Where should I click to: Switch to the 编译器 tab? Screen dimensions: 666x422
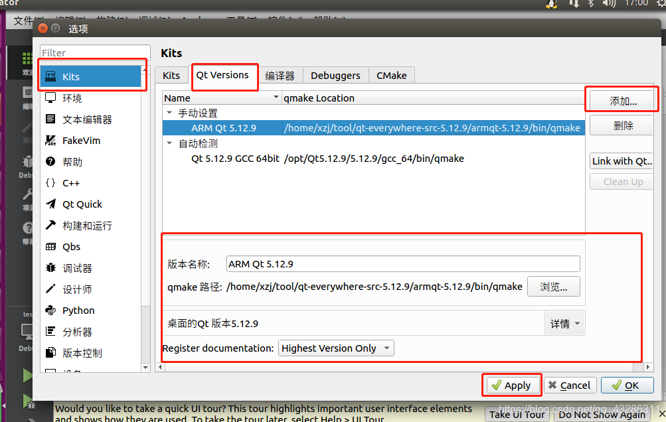[x=280, y=76]
